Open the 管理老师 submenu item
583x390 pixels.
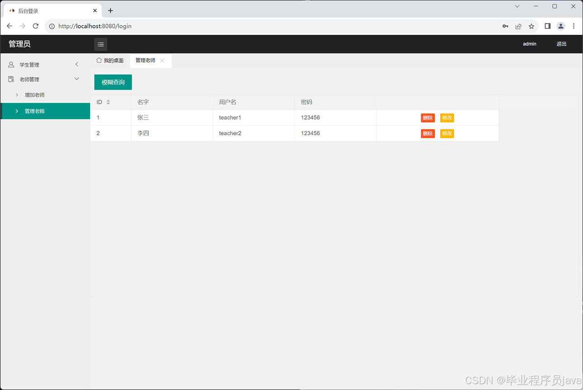[x=45, y=111]
